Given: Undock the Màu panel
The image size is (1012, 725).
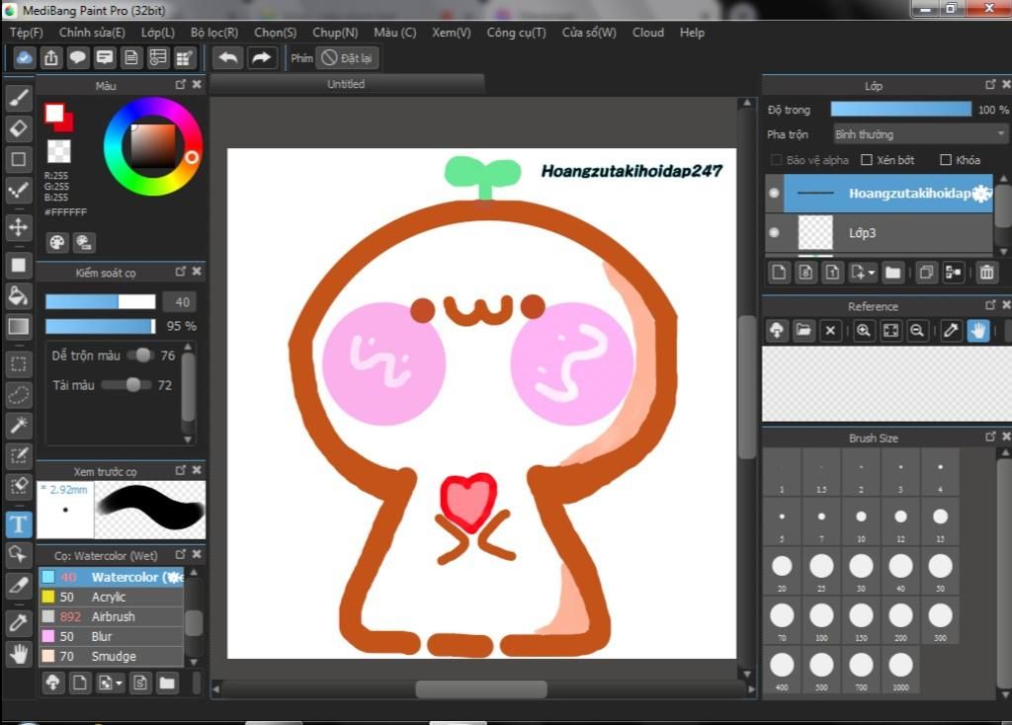Looking at the screenshot, I should click(x=181, y=85).
